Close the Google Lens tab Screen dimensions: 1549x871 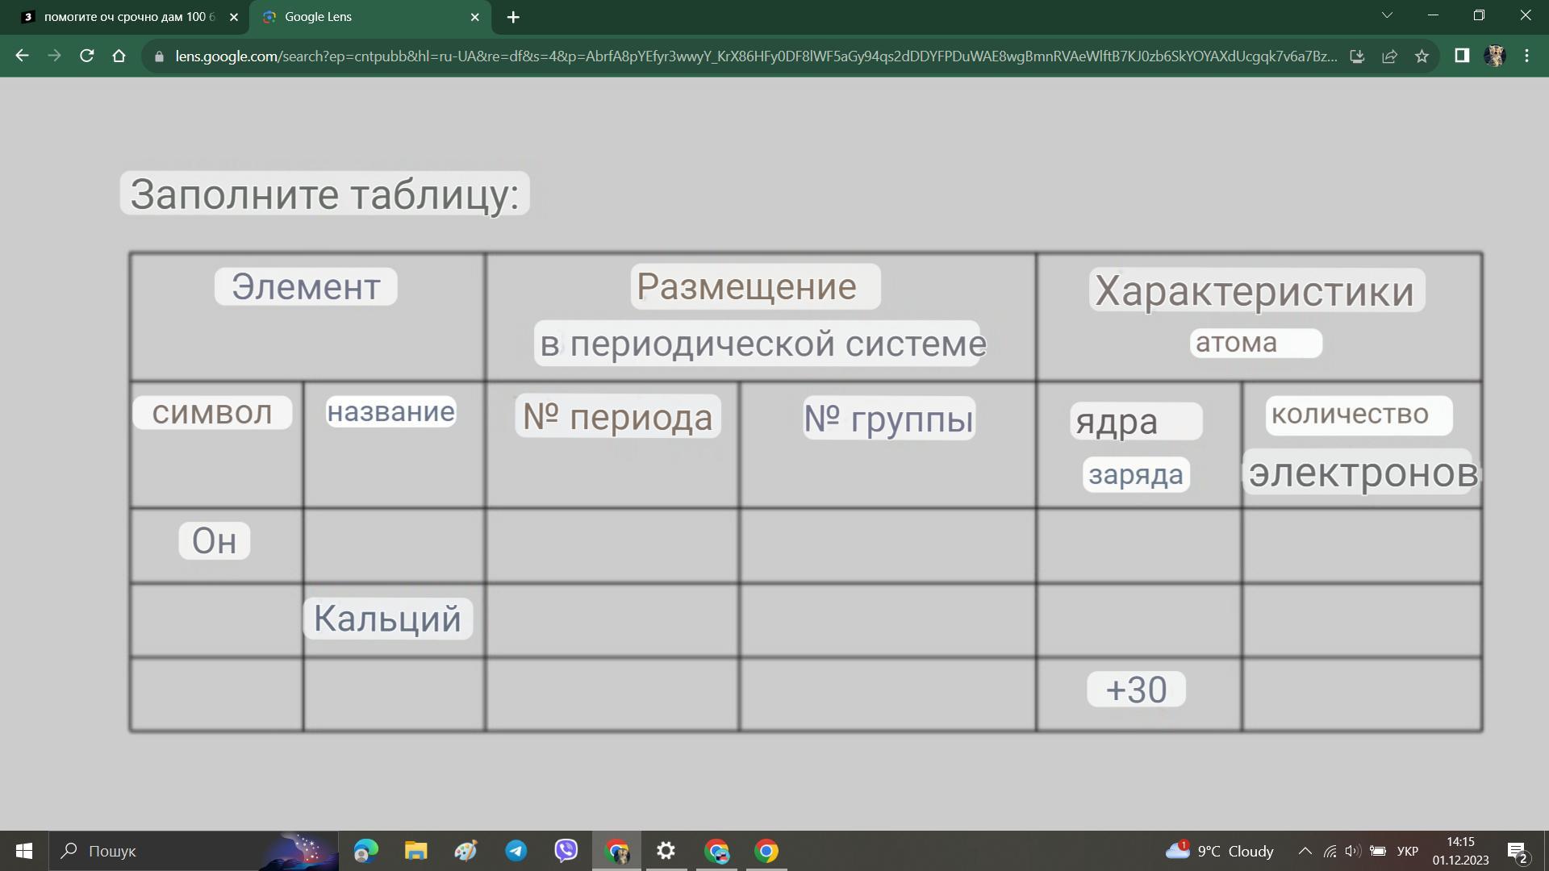(474, 17)
